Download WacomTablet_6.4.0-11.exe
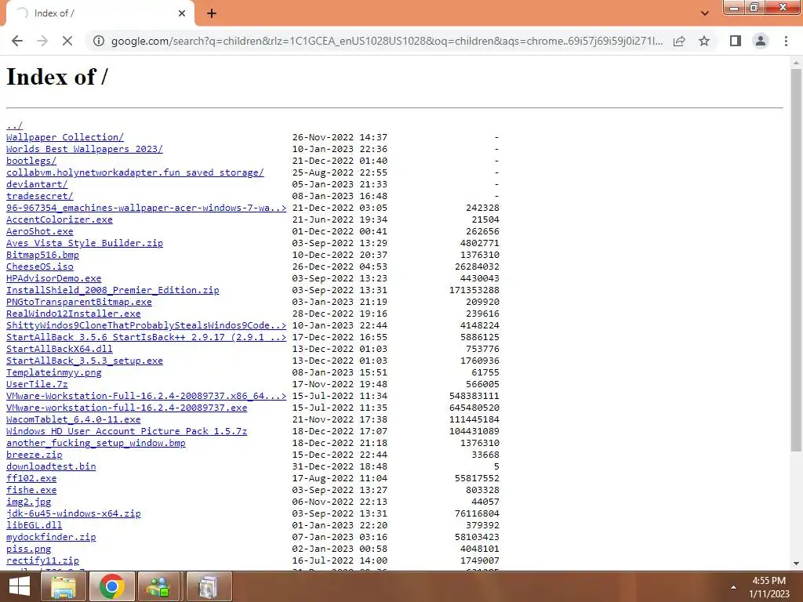This screenshot has width=803, height=602. pos(73,420)
